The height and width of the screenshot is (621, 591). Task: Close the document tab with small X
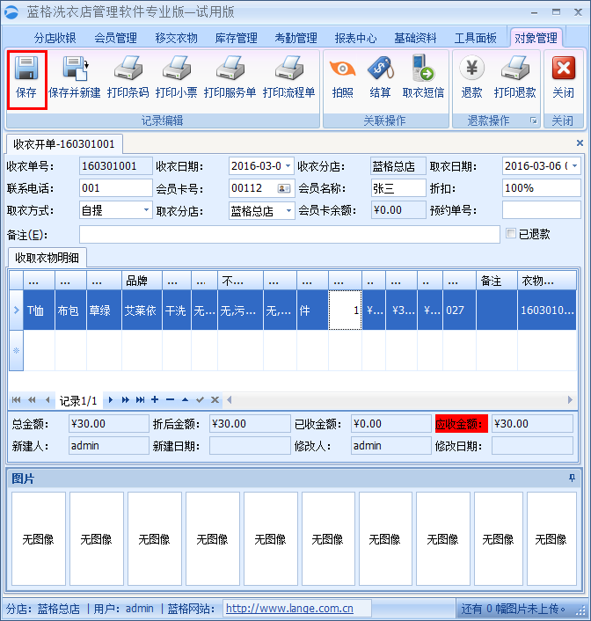pos(580,143)
